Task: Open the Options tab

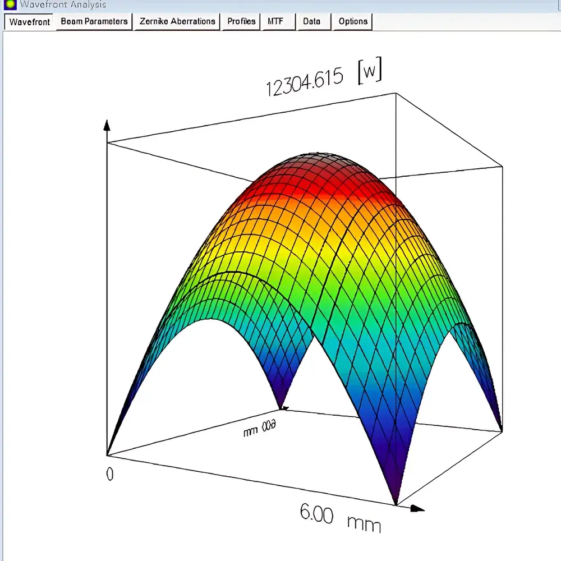Action: click(353, 21)
